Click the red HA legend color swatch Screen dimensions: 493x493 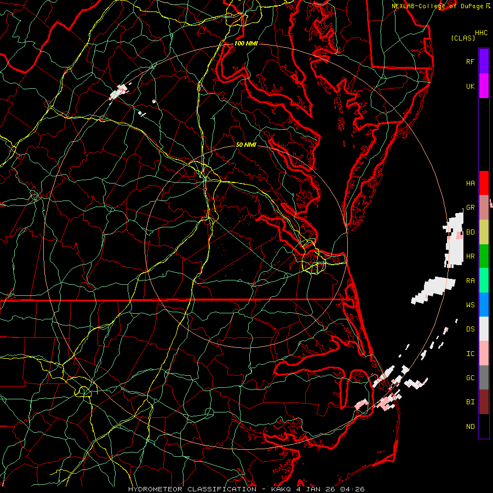pos(484,183)
